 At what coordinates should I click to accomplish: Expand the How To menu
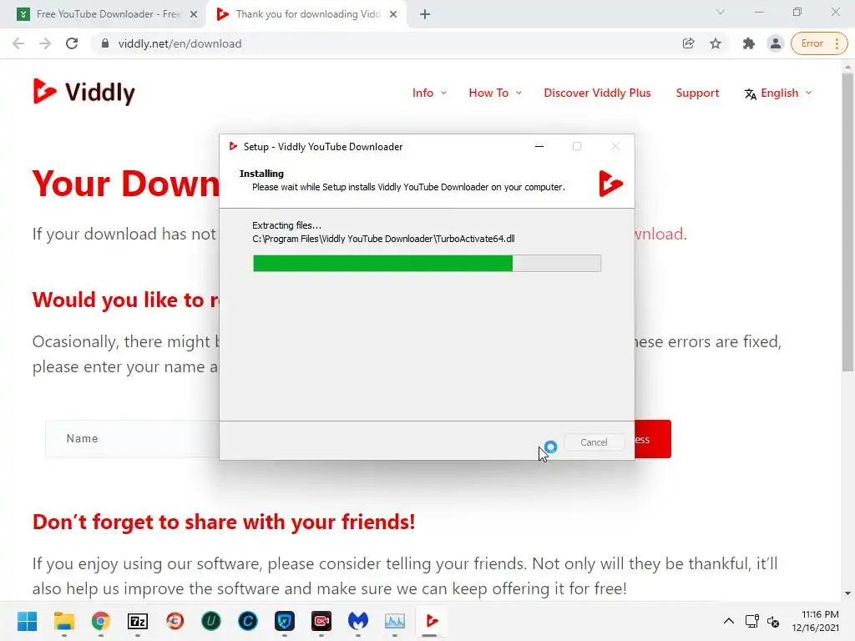pos(495,93)
